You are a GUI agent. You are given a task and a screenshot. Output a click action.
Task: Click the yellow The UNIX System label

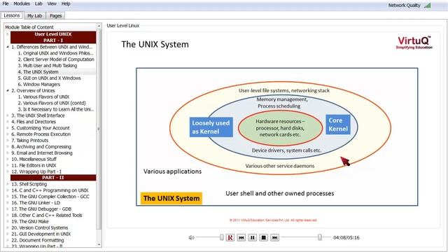point(171,198)
